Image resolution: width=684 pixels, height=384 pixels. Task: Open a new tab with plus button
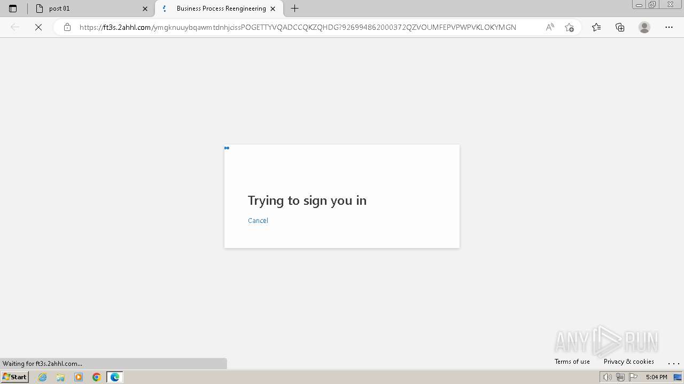click(294, 9)
